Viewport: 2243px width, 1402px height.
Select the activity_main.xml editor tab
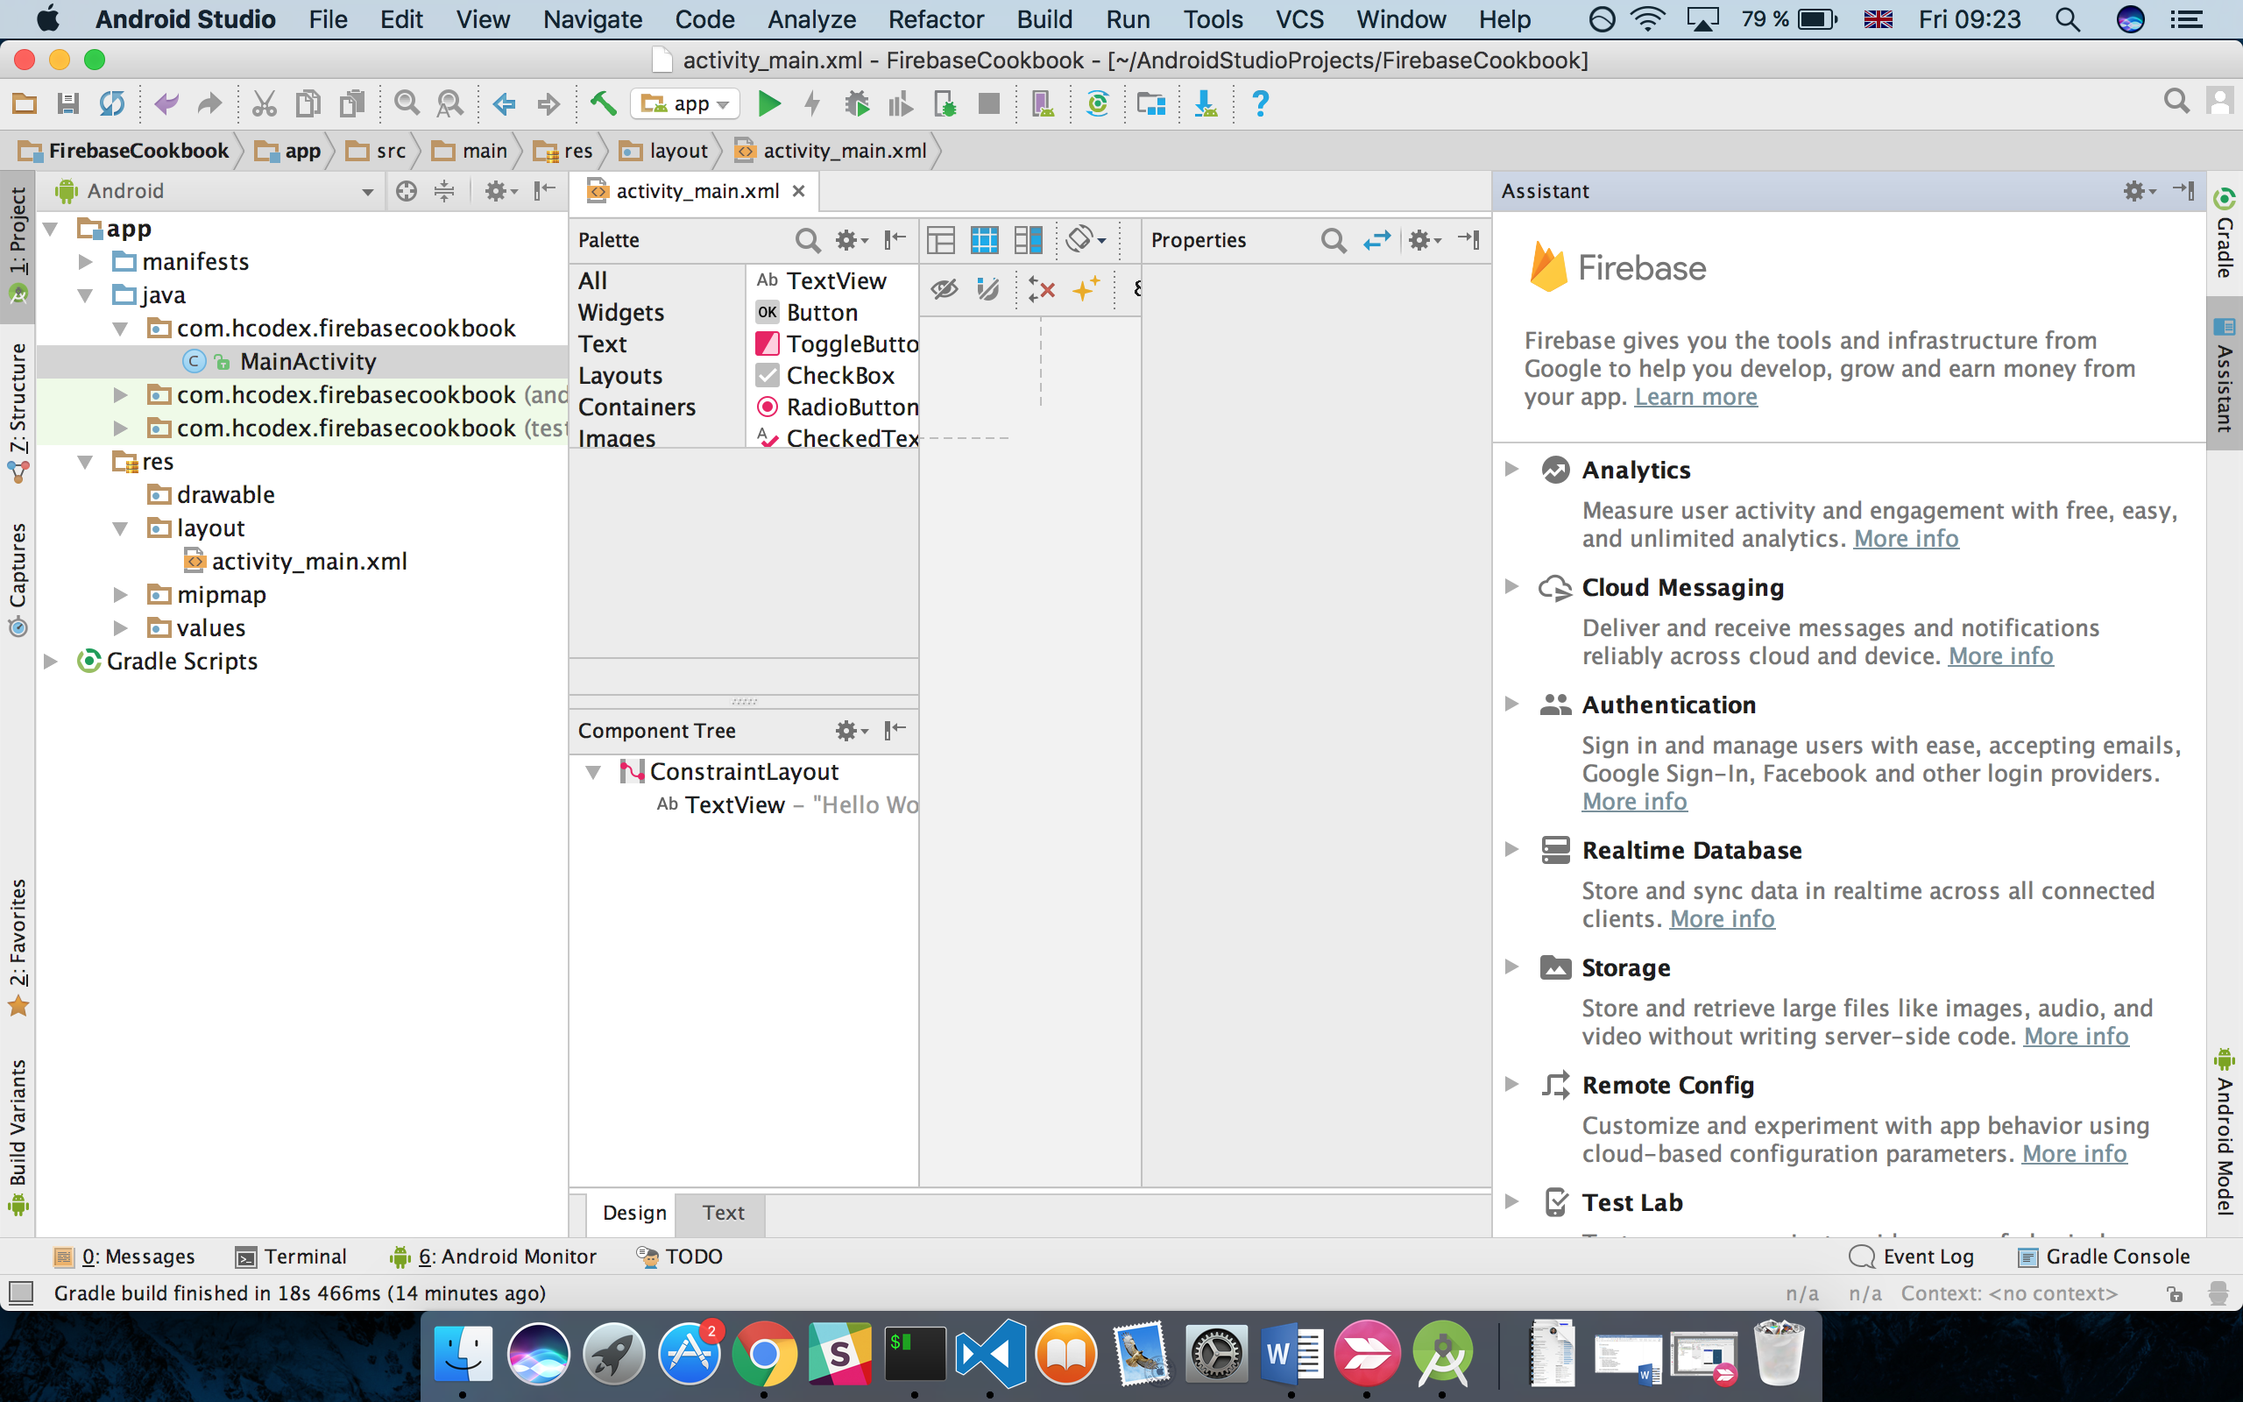pos(697,191)
